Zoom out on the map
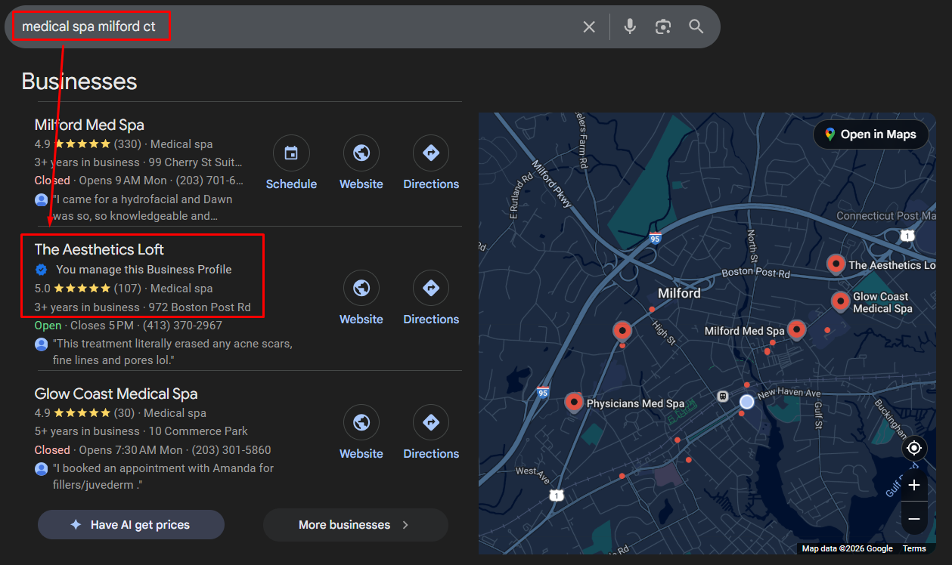The width and height of the screenshot is (952, 565). point(914,519)
